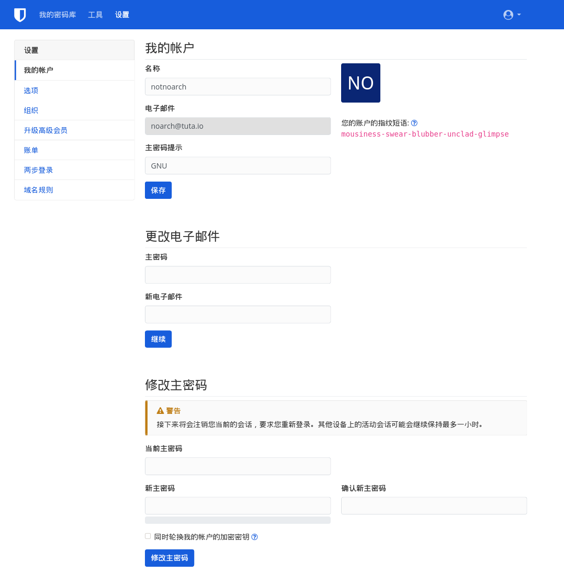Screen dimensions: 564x584
Task: Select 设置 in top navigation
Action: click(x=122, y=15)
